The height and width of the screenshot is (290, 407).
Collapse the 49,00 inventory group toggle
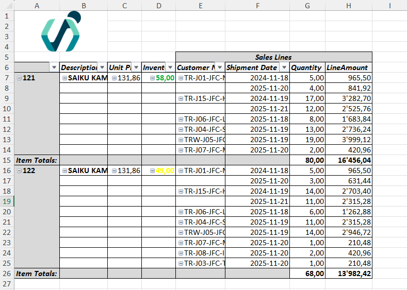pos(152,170)
